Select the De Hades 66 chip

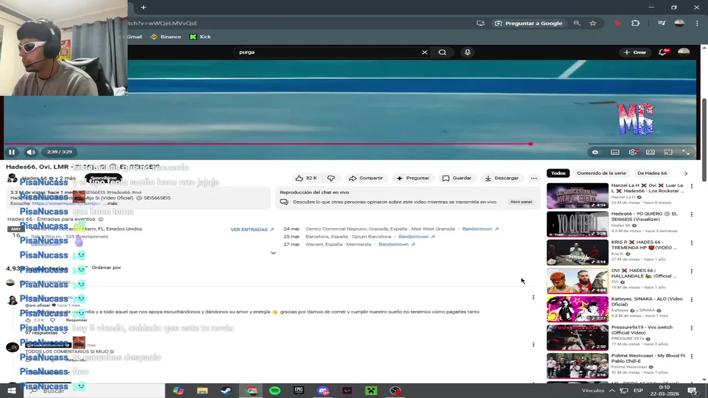(652, 173)
